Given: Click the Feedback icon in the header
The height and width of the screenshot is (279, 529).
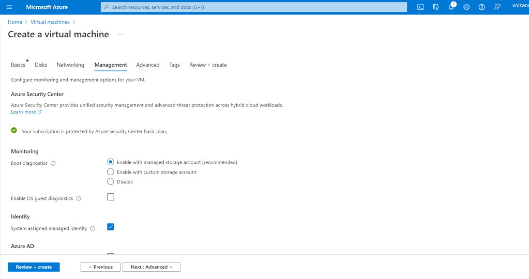Looking at the screenshot, I should 497,7.
